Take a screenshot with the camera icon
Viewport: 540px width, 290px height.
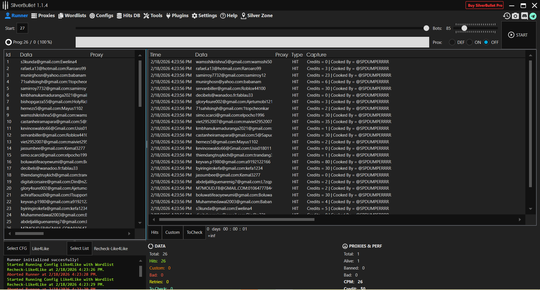coord(516,16)
